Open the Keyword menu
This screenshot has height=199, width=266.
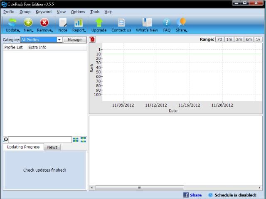click(x=43, y=12)
